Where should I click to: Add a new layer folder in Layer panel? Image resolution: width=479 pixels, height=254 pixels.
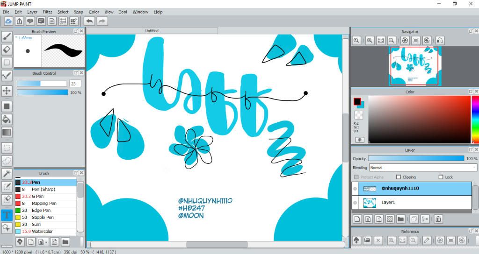400,219
